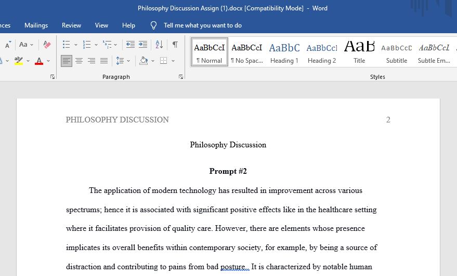The width and height of the screenshot is (457, 276).
Task: Open the Line Spacing dropdown arrow
Action: [x=128, y=61]
